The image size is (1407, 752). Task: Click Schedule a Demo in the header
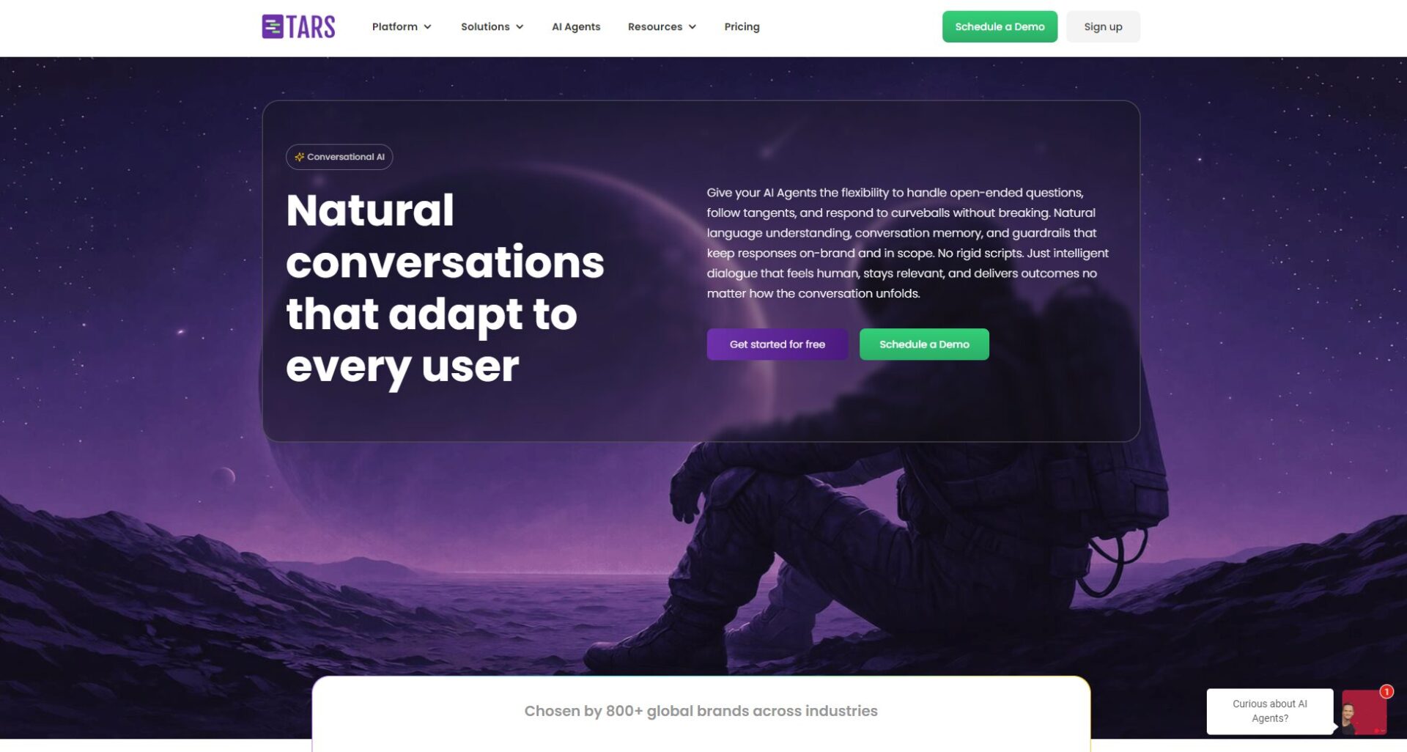(x=1000, y=26)
